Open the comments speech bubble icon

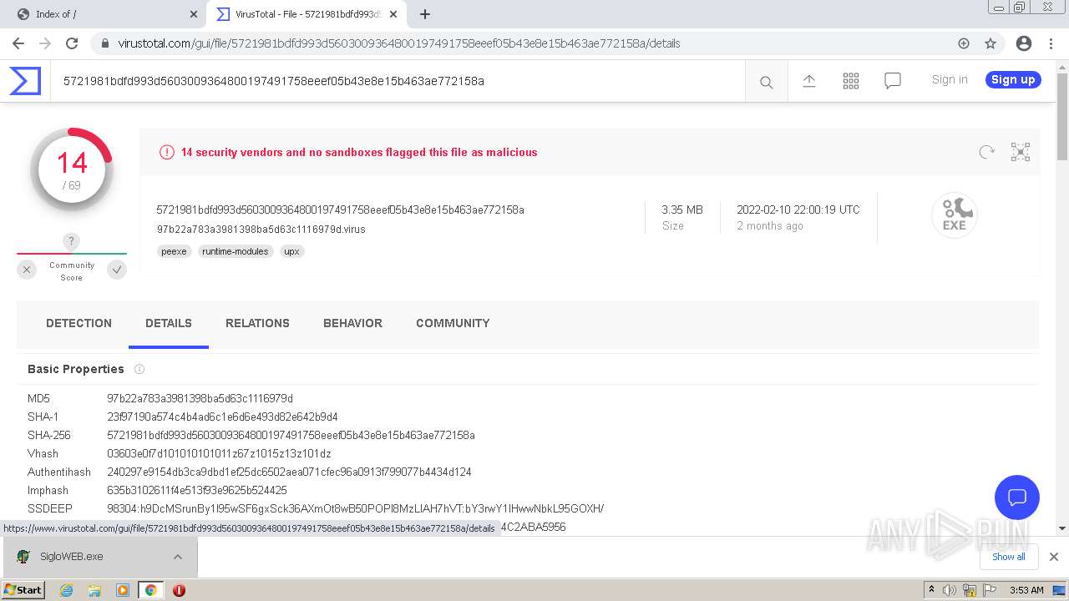[892, 81]
